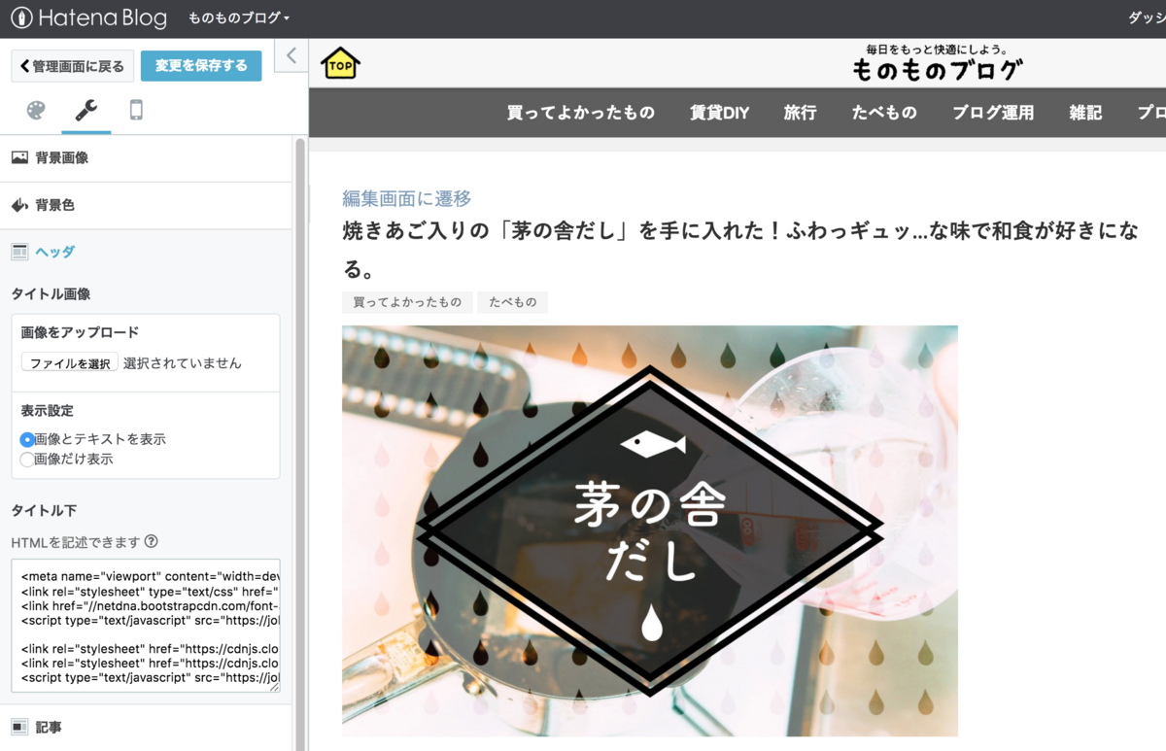Open the 茅の舎だし article title link

tap(740, 250)
